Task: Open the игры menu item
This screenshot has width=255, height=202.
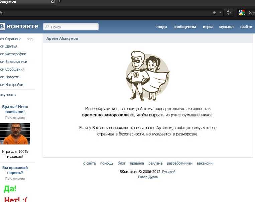Action: tap(208, 27)
